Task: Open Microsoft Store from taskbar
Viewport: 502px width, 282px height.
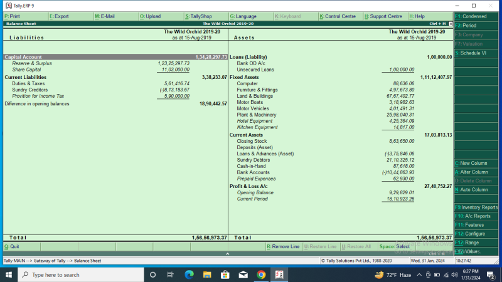Action: [x=225, y=274]
